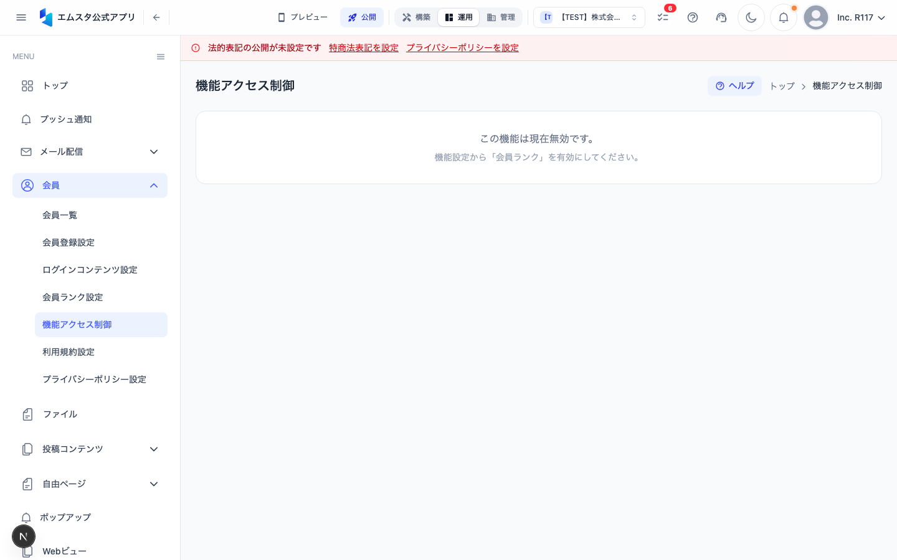The width and height of the screenshot is (897, 560).
Task: Click the headset support icon
Action: tap(721, 17)
